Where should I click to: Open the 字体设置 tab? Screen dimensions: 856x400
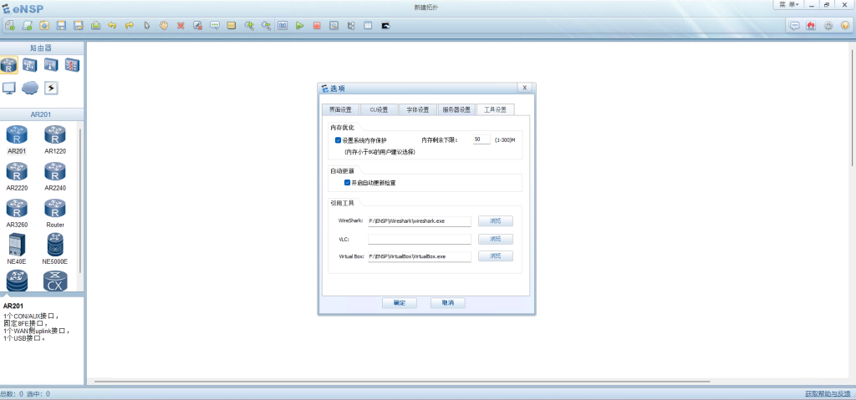tap(418, 109)
